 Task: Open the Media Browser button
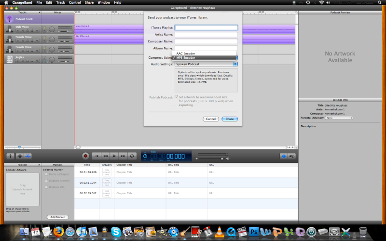[x=292, y=156]
